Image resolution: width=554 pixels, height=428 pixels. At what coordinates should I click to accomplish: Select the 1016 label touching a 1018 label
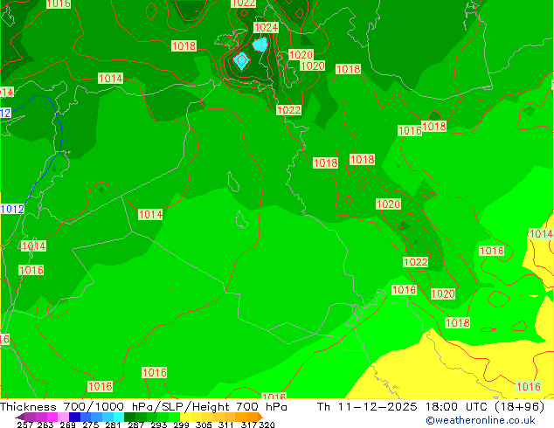pyautogui.click(x=410, y=131)
